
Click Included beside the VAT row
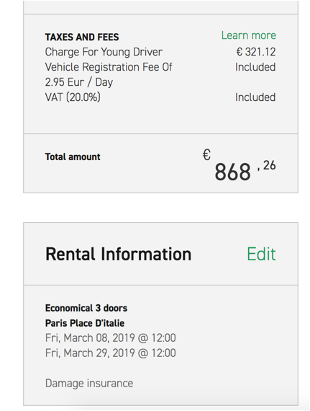point(255,97)
